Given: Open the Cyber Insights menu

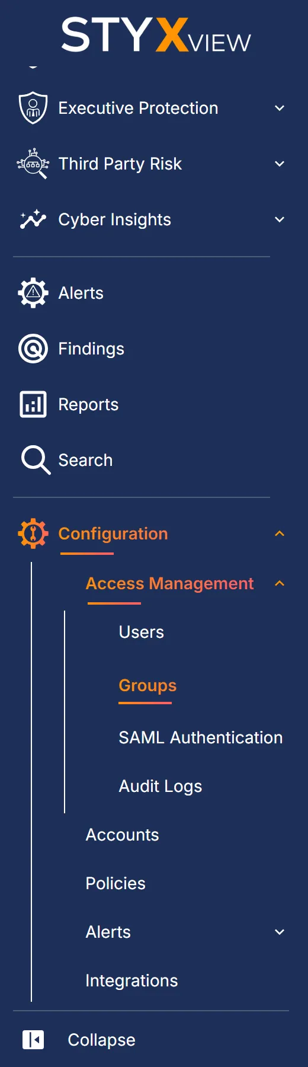Looking at the screenshot, I should pos(114,219).
